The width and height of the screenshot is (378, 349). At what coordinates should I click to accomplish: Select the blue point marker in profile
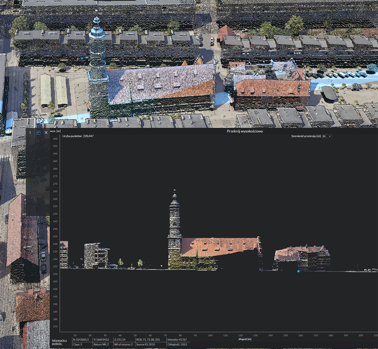coord(298,271)
